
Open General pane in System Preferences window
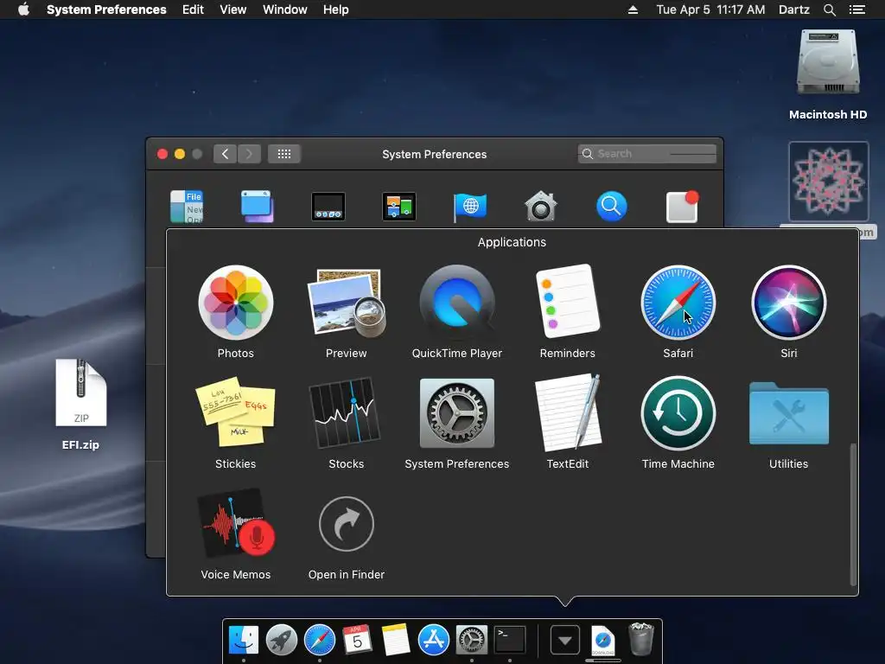pyautogui.click(x=187, y=207)
